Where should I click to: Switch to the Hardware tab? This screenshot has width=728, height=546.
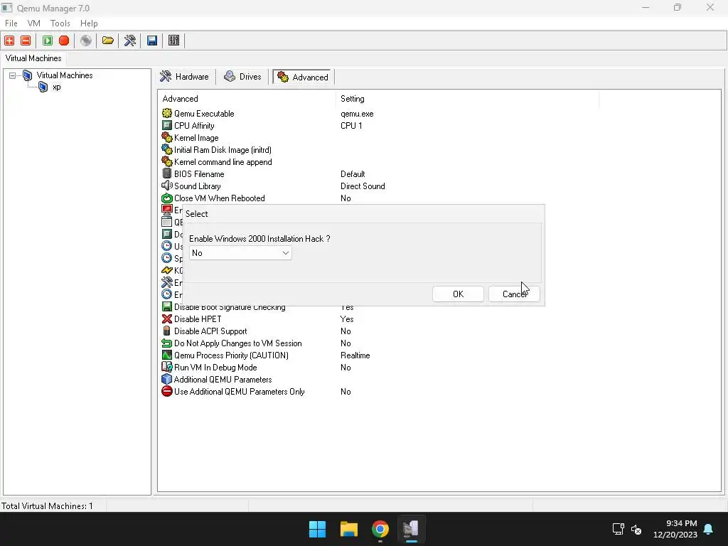(x=185, y=77)
